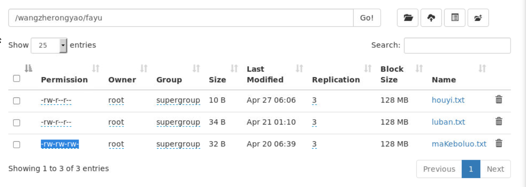Click the highlighted -rw-rw-rw- permission
The height and width of the screenshot is (187, 526).
point(60,144)
